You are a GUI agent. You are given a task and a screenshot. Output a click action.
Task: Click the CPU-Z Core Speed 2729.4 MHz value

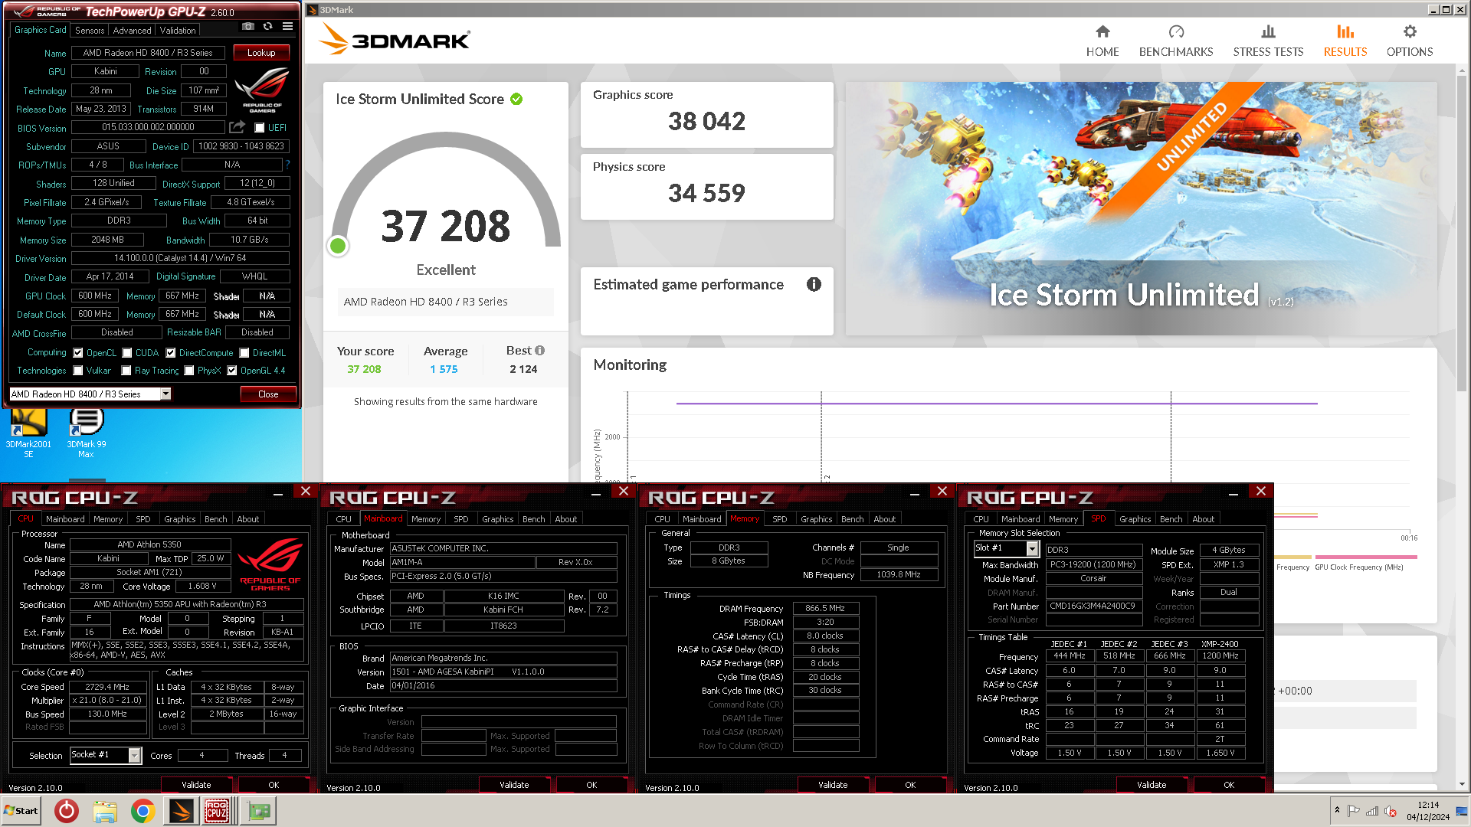pyautogui.click(x=107, y=687)
